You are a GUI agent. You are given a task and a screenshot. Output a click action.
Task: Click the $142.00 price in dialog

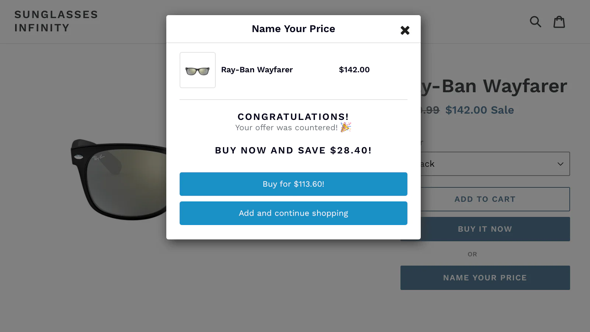(x=354, y=70)
